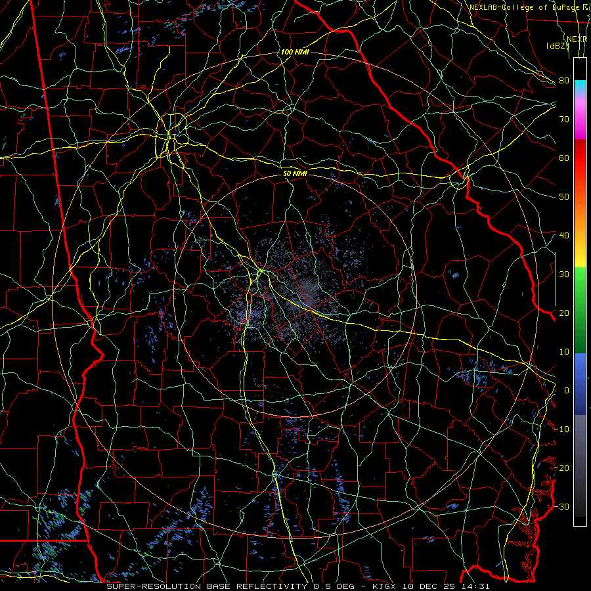This screenshot has width=591, height=591.
Task: Select the positive 10 value on dBZ scale
Action: tap(564, 352)
